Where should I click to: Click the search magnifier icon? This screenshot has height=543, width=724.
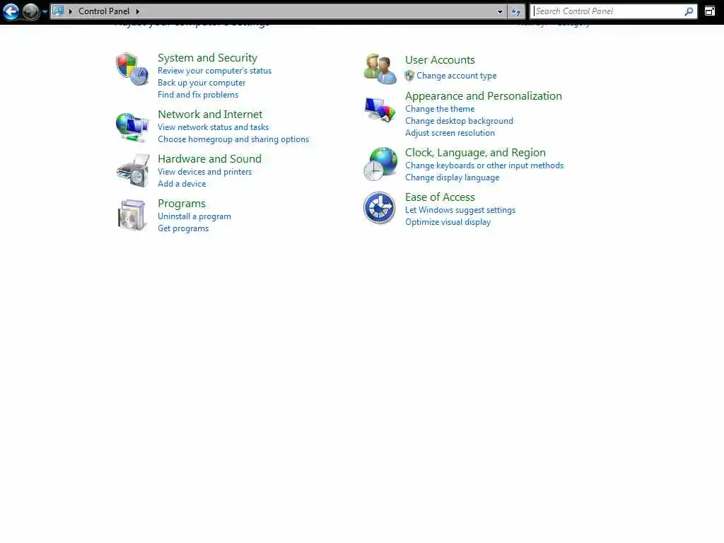click(x=689, y=11)
